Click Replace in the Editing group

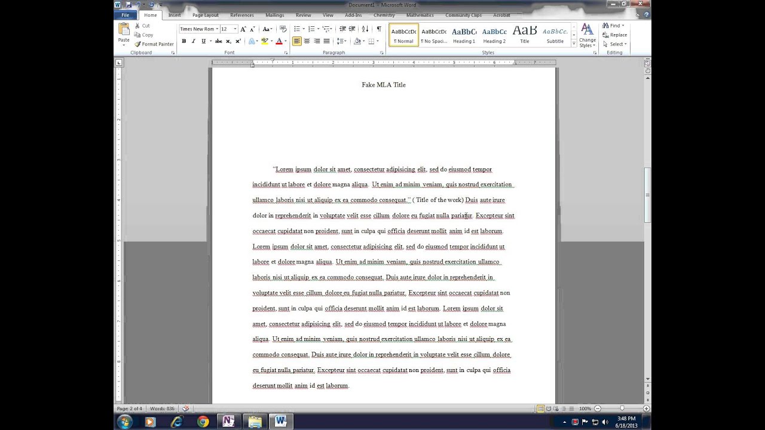click(x=615, y=35)
